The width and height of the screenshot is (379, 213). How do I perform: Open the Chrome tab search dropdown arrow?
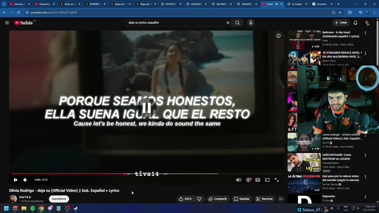[4, 4]
